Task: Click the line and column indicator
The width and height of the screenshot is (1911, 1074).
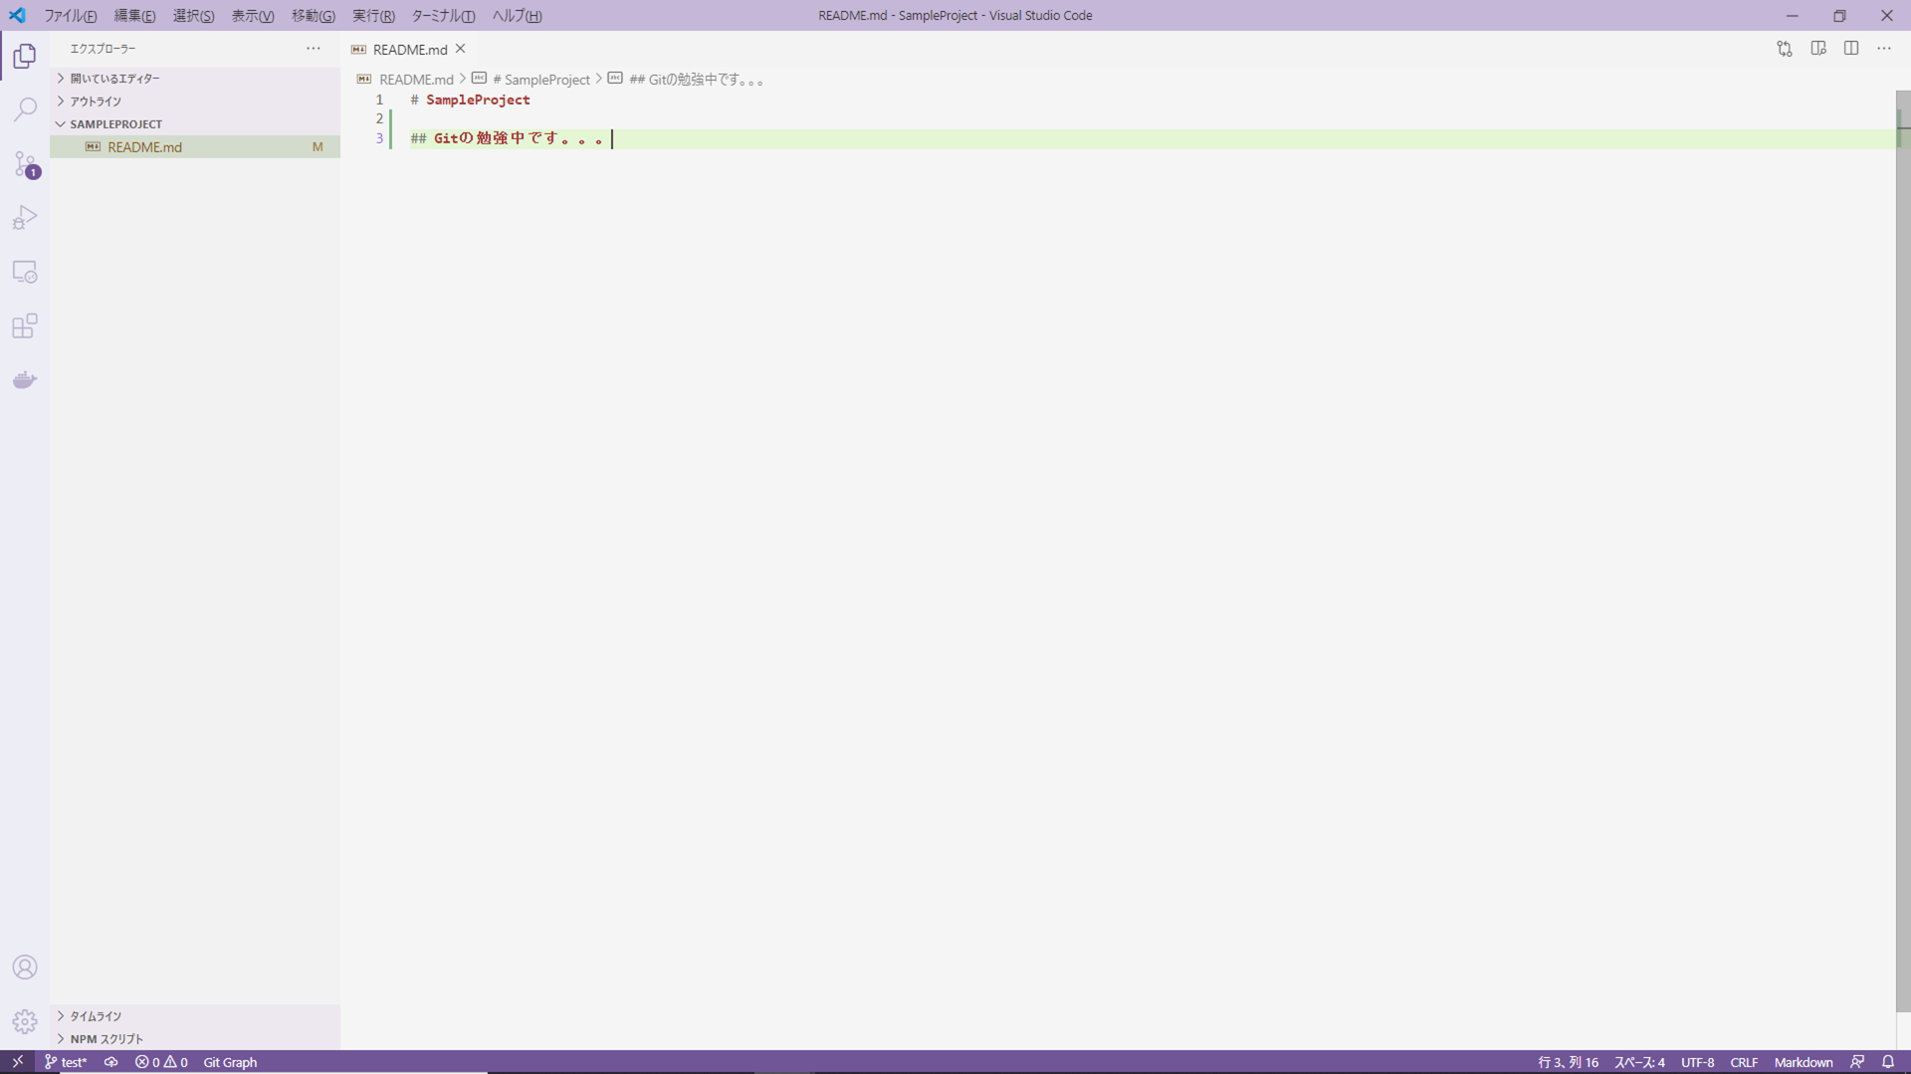Action: [1568, 1062]
